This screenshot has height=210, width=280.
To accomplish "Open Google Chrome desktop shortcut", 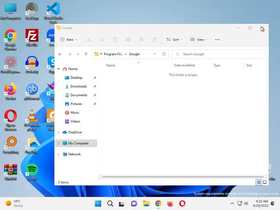I will (x=11, y=40).
